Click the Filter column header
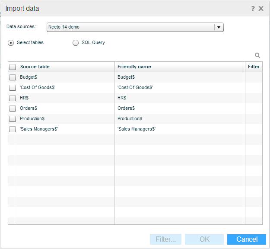Screen dimensions: 270x249 [254, 67]
